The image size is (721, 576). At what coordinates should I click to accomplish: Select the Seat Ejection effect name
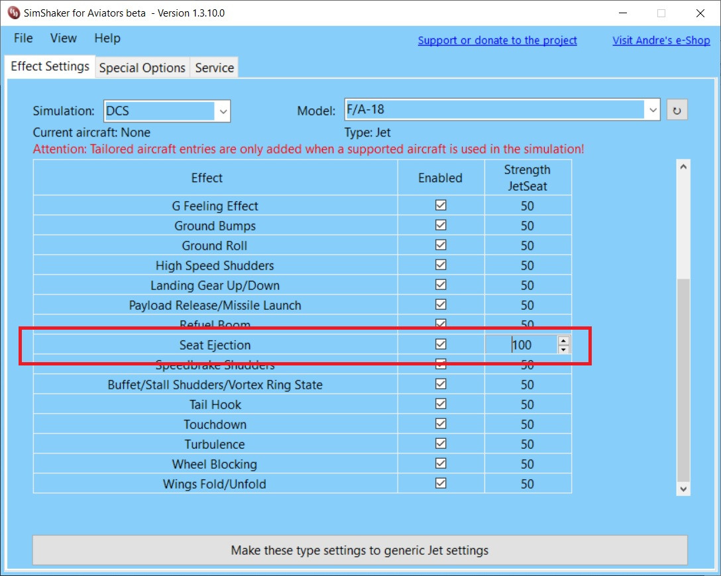coord(215,345)
